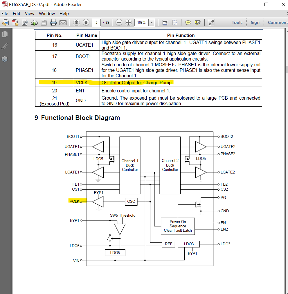The width and height of the screenshot is (288, 294).
Task: Open the Window menu
Action: tap(47, 14)
